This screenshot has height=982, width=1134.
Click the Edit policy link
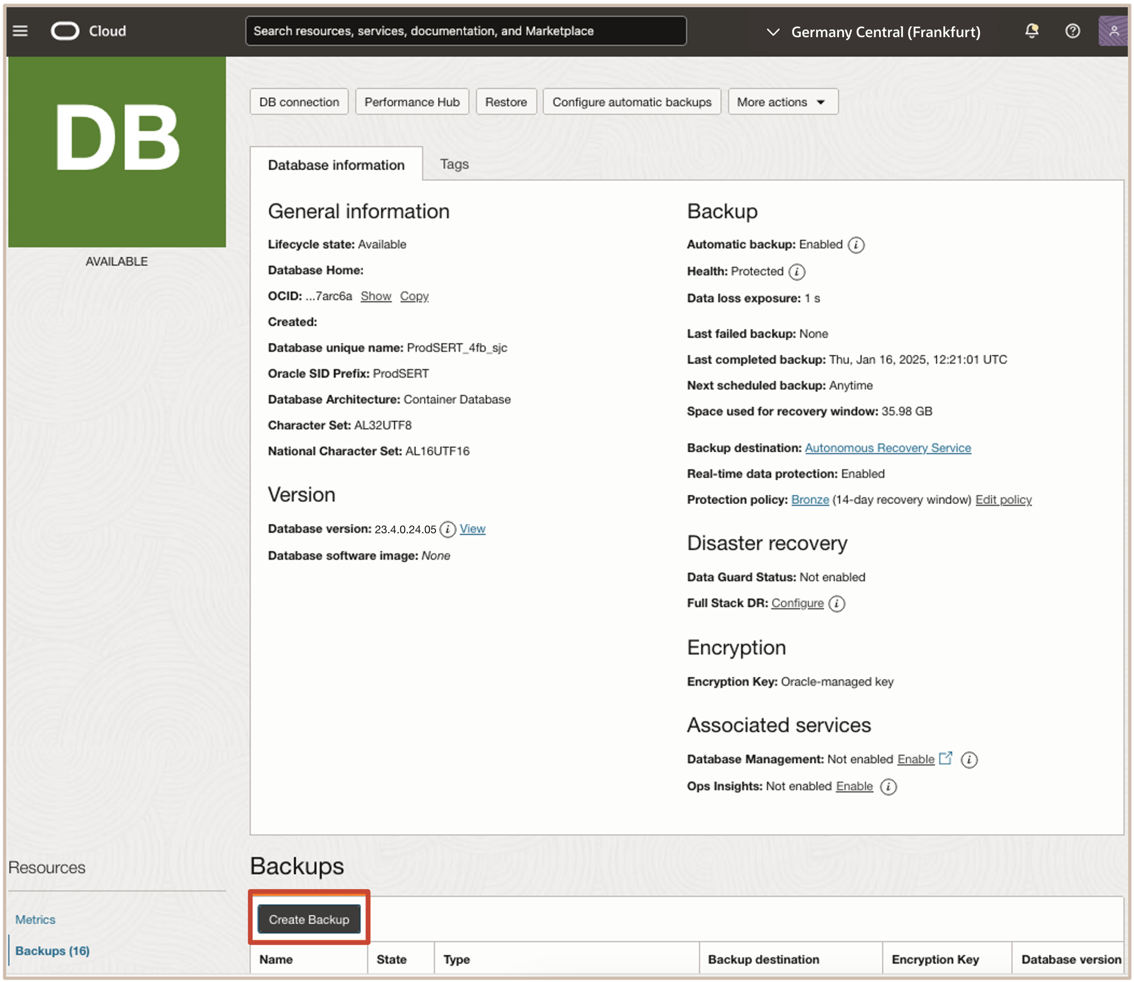click(1003, 500)
